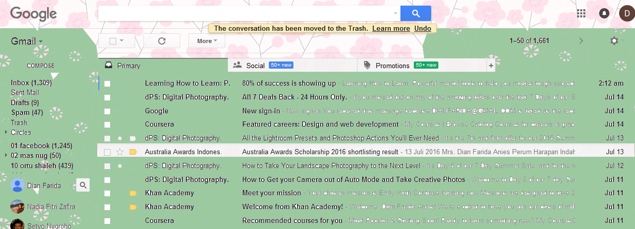Open the 01 facebook label
635x229 pixels.
[x=41, y=145]
